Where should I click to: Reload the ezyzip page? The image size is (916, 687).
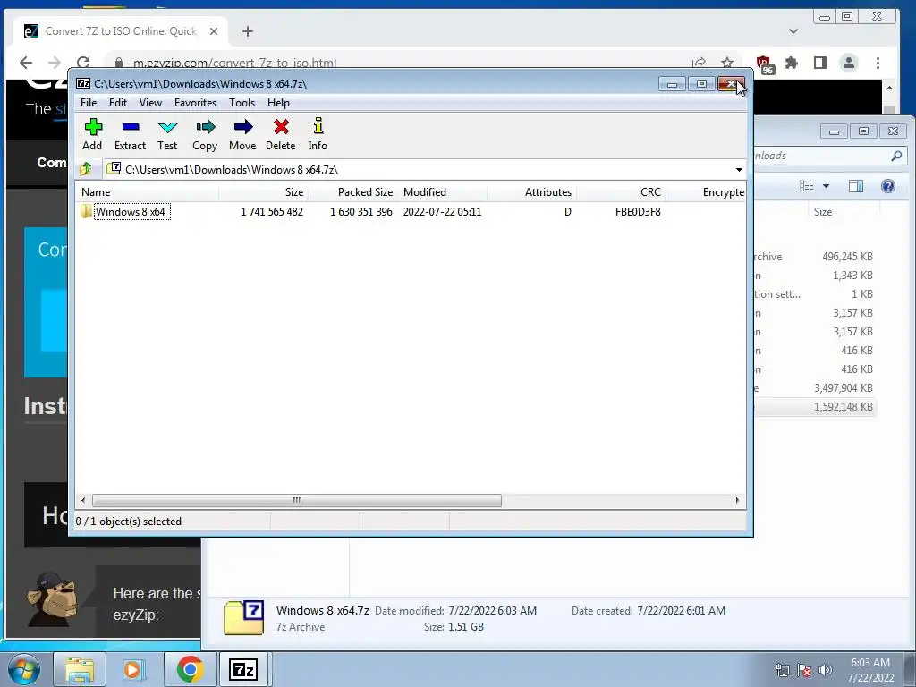click(83, 63)
